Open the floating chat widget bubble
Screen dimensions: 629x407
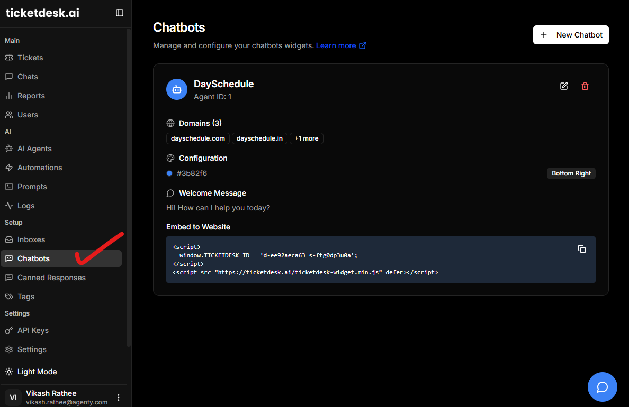coord(602,387)
